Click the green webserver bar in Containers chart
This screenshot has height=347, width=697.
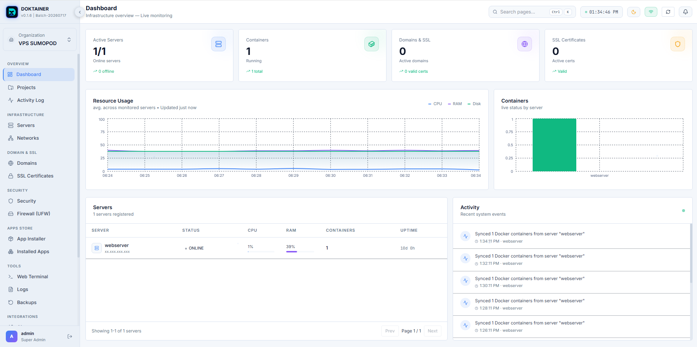pos(554,145)
